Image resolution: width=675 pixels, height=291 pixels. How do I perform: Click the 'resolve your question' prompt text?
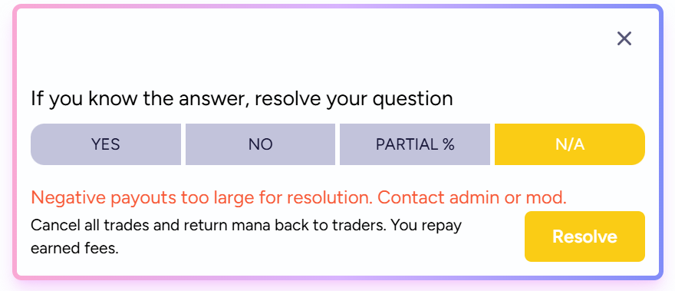[x=354, y=99]
